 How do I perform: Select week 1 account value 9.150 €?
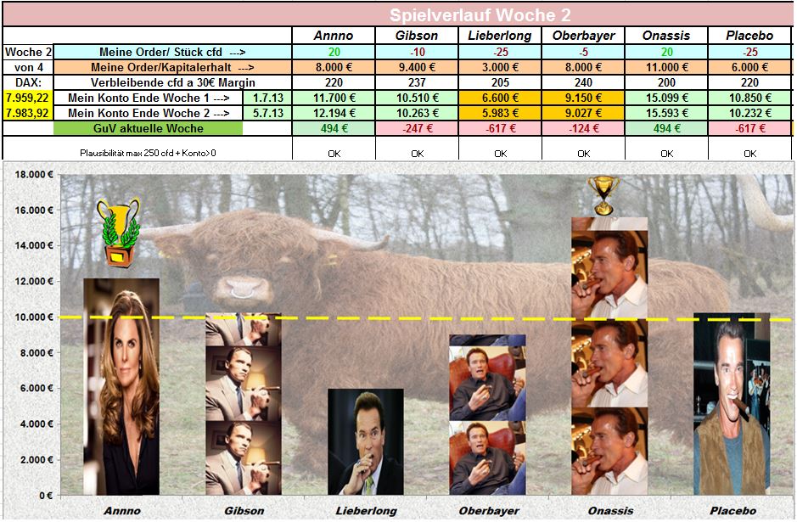tap(583, 98)
